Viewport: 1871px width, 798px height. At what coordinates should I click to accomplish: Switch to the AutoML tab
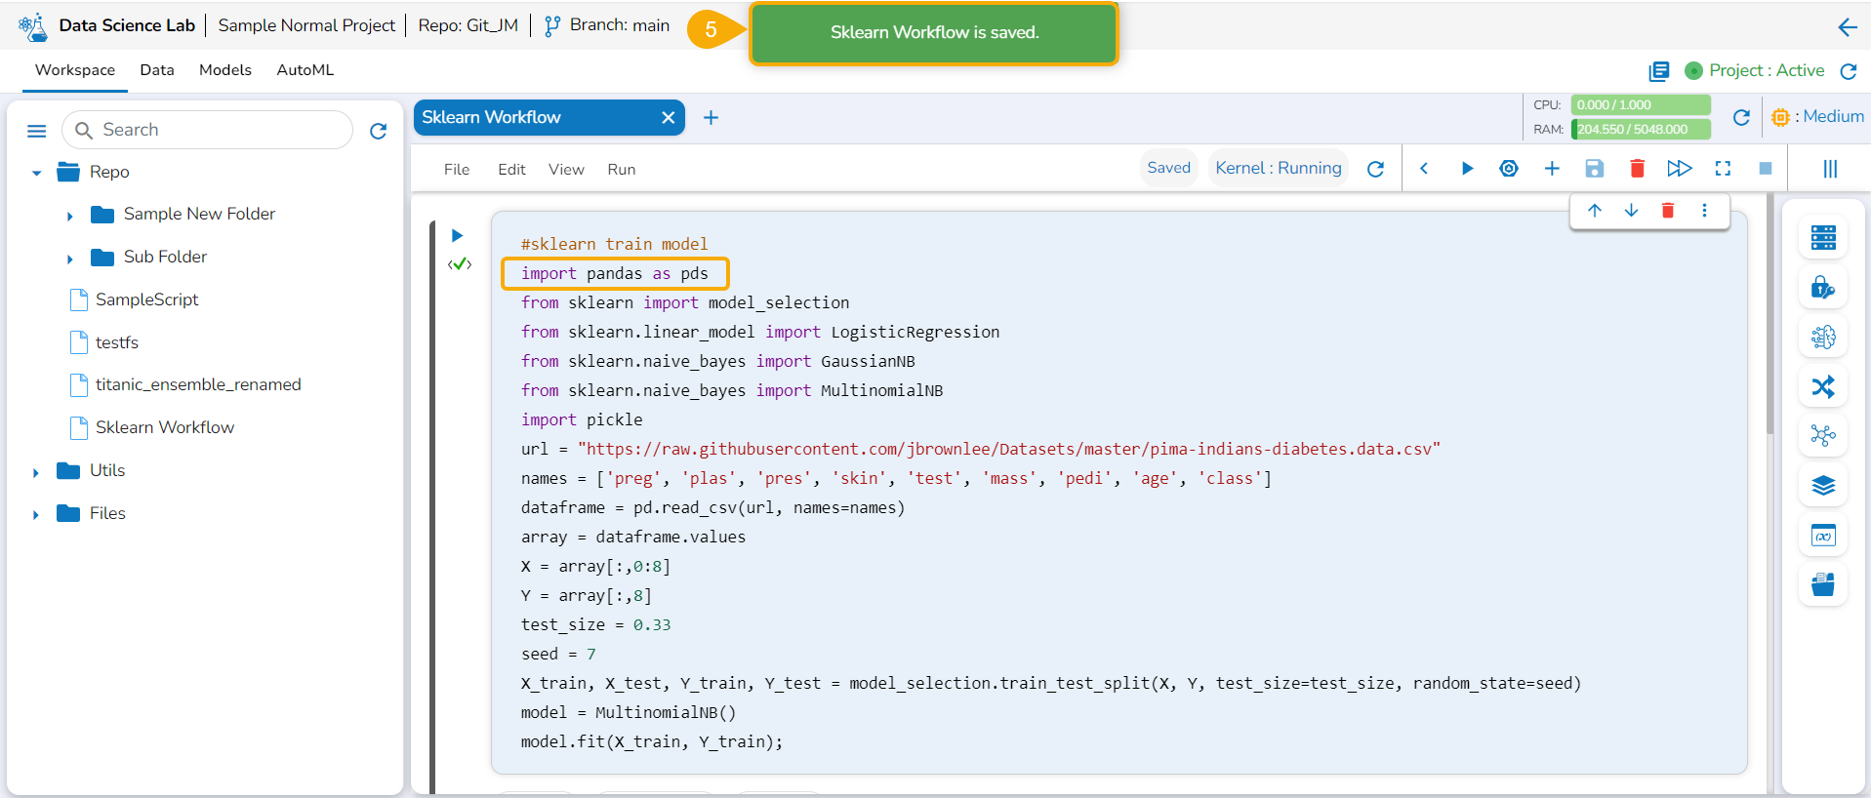pyautogui.click(x=305, y=70)
